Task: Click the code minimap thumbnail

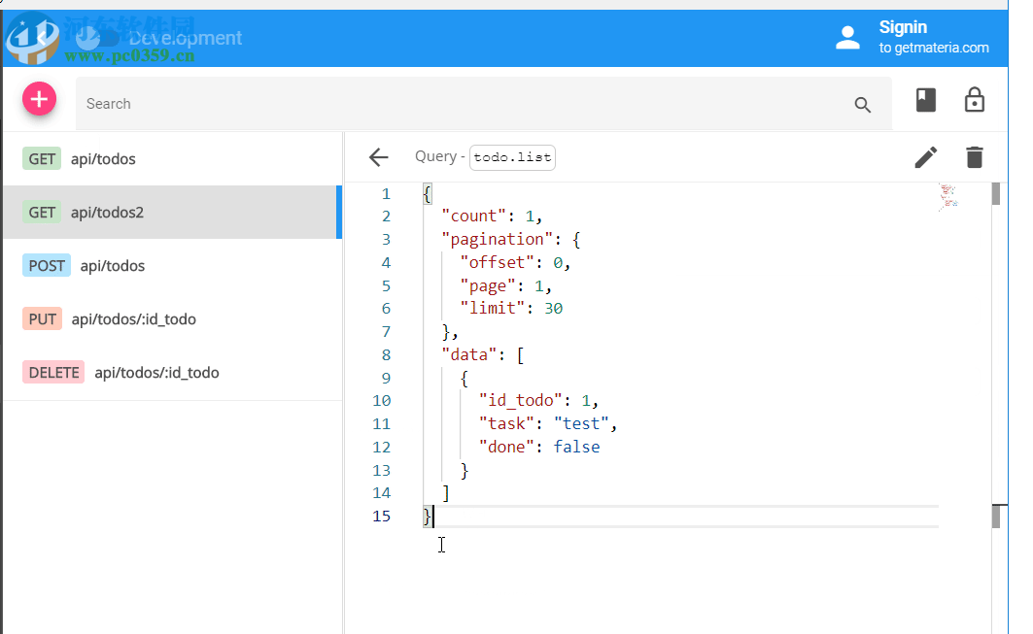Action: click(948, 196)
